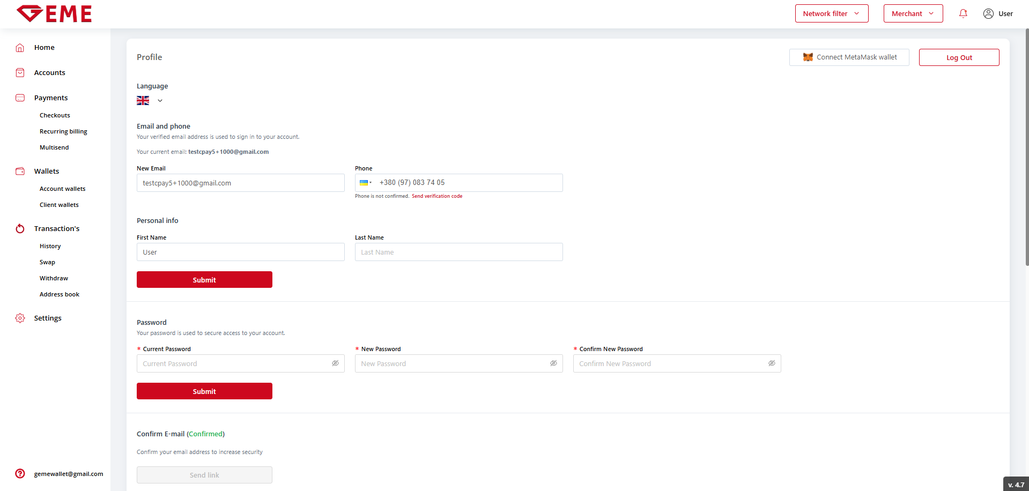Toggle New Password visibility eye

point(553,363)
